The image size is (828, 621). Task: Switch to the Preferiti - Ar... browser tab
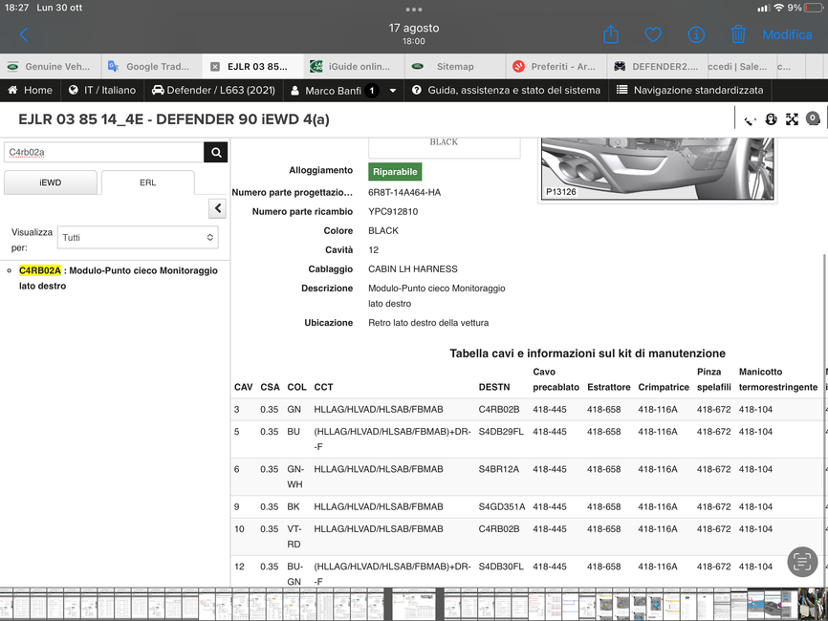tap(556, 67)
